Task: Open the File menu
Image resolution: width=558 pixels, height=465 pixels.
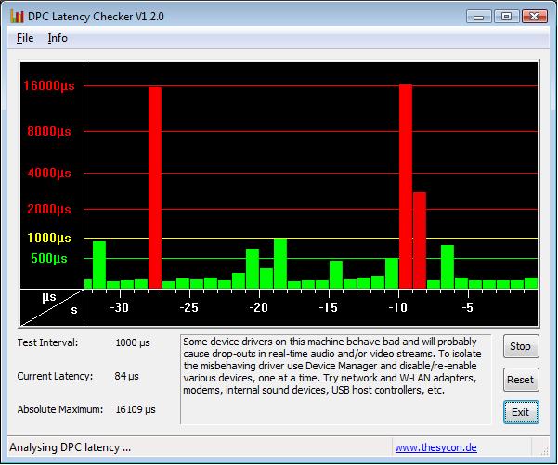Action: click(x=25, y=38)
